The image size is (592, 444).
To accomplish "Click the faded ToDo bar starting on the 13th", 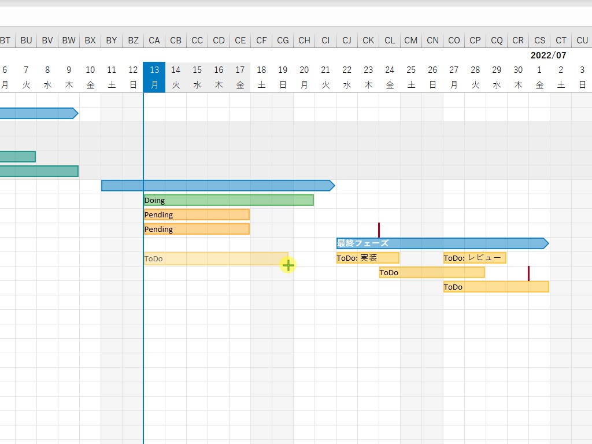I will [x=216, y=258].
